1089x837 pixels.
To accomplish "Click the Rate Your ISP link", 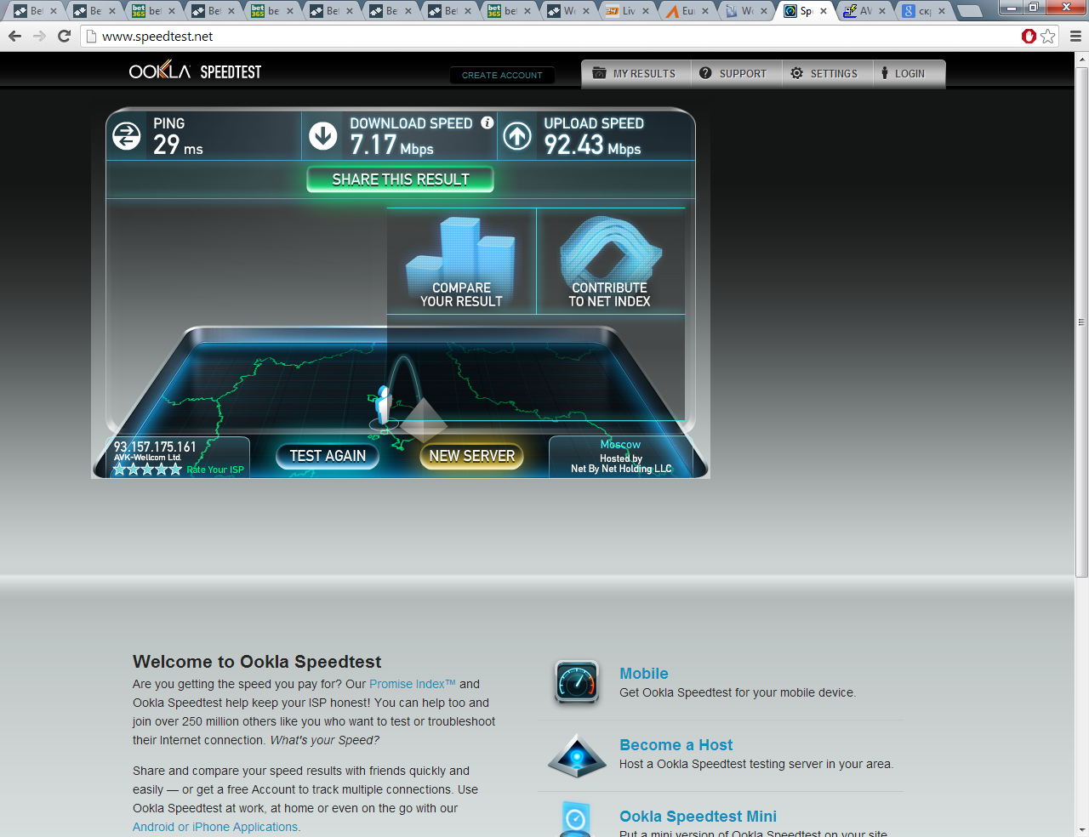I will [x=215, y=470].
